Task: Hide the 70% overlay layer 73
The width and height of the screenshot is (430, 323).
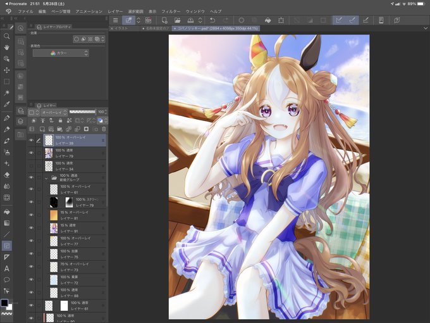Action: click(31, 267)
